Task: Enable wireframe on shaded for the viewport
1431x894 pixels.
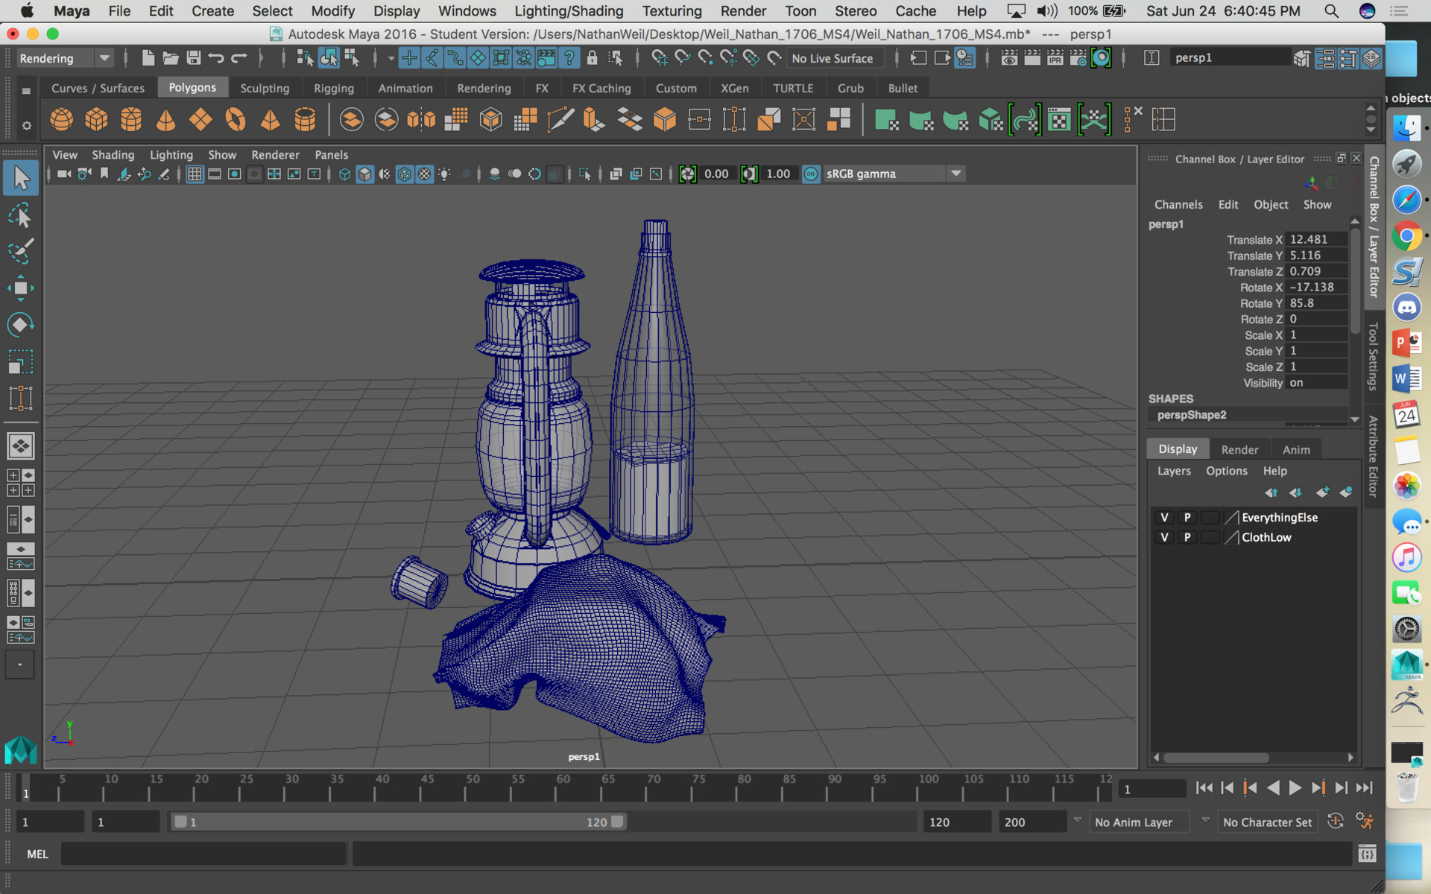Action: [x=404, y=174]
